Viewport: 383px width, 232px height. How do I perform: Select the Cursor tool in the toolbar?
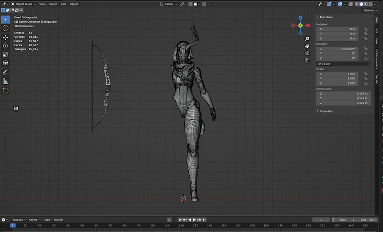tap(6, 28)
